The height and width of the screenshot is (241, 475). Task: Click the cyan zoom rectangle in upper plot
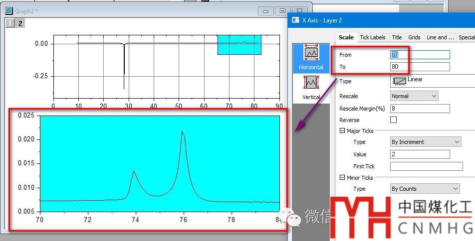(x=239, y=45)
